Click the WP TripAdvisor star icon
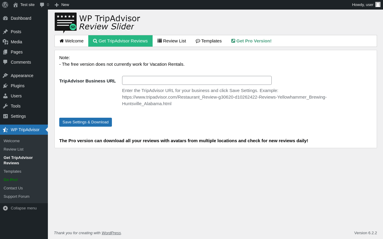Image resolution: width=383 pixels, height=239 pixels. pyautogui.click(x=5, y=130)
